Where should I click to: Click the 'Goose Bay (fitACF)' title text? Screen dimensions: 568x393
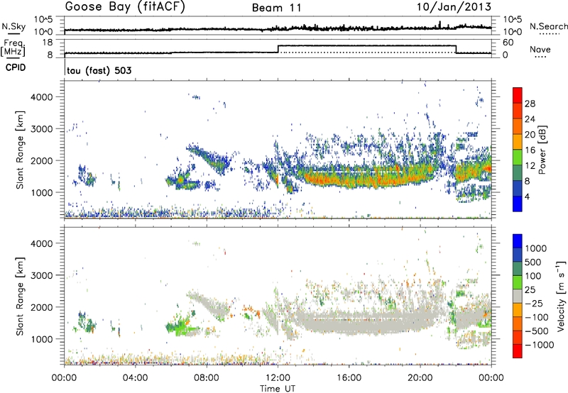(125, 7)
